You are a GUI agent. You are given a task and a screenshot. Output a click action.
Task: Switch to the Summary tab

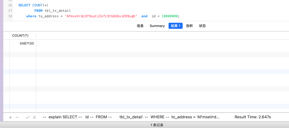pos(157,26)
